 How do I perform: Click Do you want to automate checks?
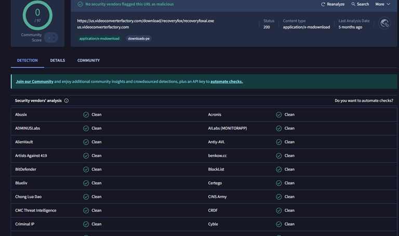click(364, 100)
